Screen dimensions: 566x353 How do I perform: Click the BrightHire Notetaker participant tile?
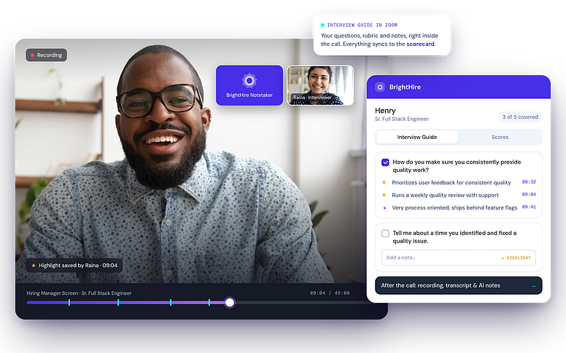coord(249,85)
